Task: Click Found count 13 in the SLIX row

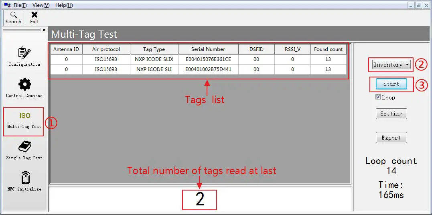Action: 328,59
